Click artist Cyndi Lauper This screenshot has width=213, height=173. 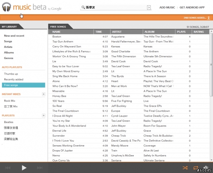pyautogui.click(x=119, y=116)
